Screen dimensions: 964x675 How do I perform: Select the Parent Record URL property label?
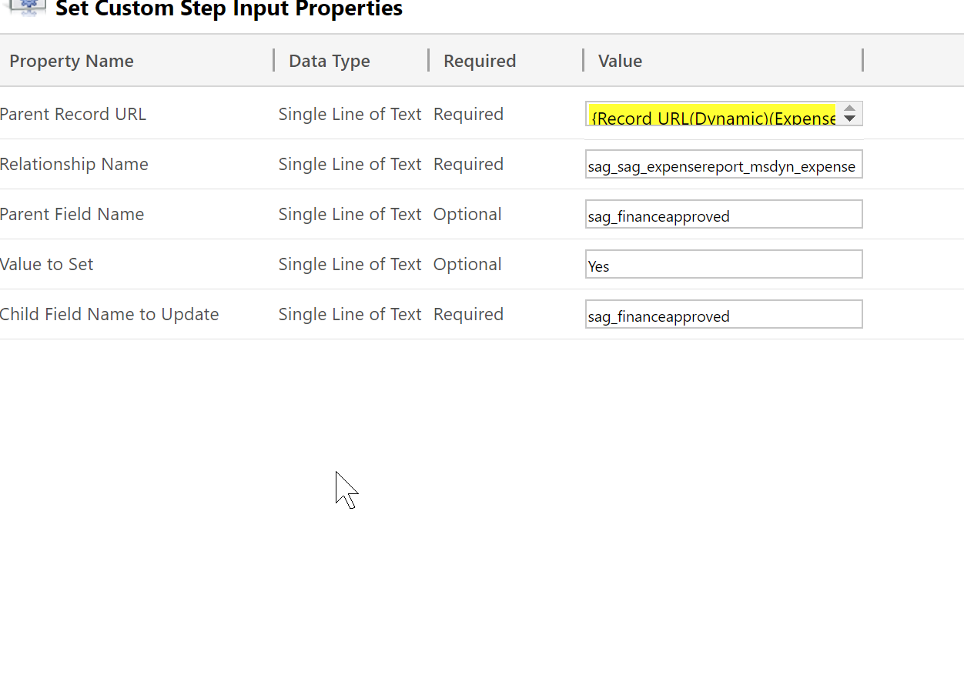click(x=73, y=114)
